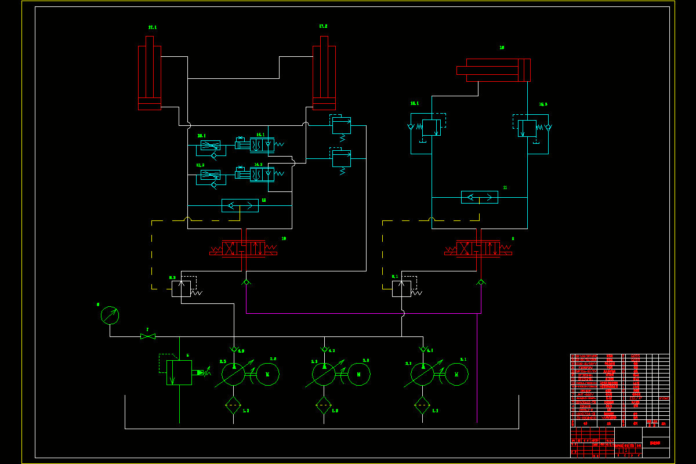
Task: Select suction filter 1.1 diamond
Action: 423,405
